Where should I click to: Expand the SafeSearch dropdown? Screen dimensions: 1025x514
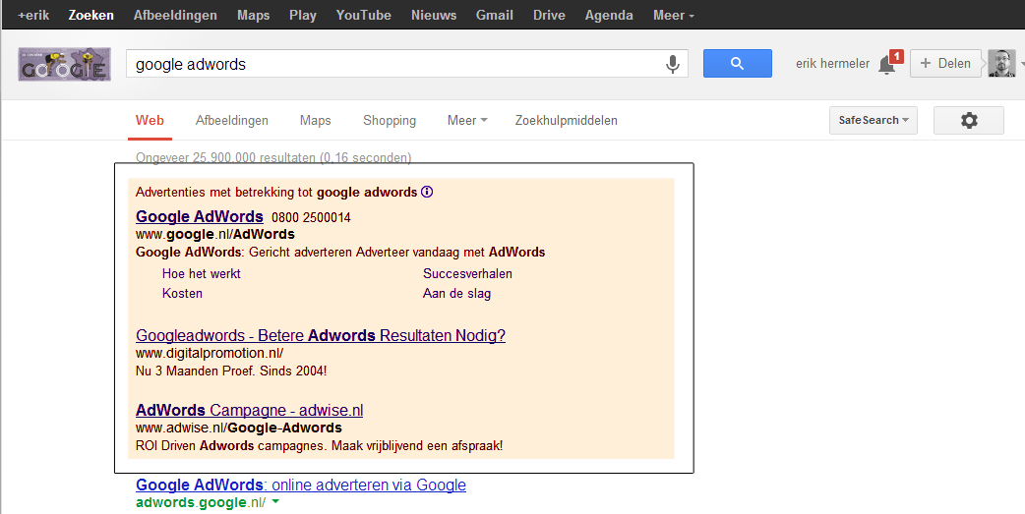pos(874,120)
